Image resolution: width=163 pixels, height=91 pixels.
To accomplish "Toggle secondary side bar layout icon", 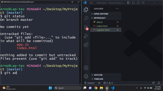I will 138,3.
